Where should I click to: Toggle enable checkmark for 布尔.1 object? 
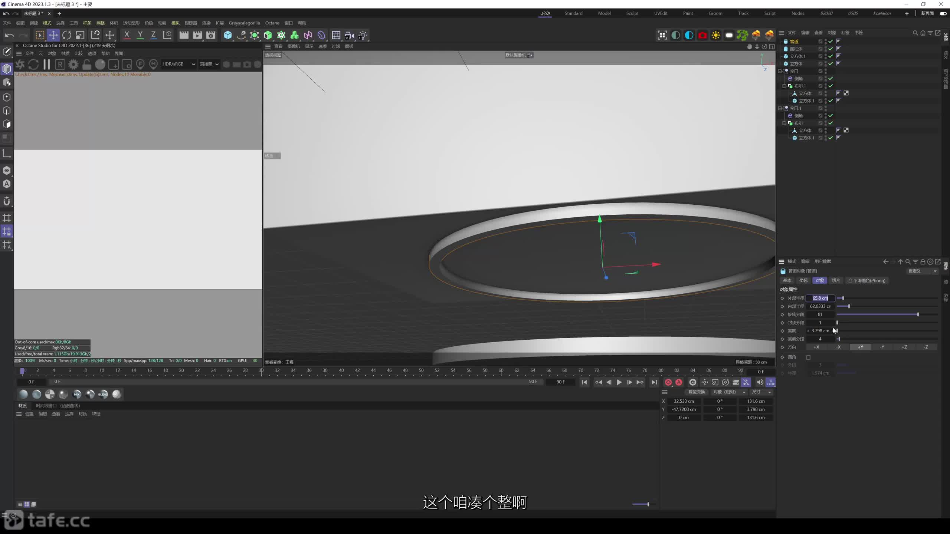831,86
